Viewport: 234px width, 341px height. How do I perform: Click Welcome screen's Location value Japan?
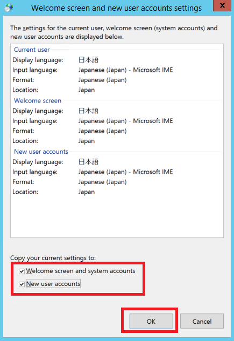point(87,141)
